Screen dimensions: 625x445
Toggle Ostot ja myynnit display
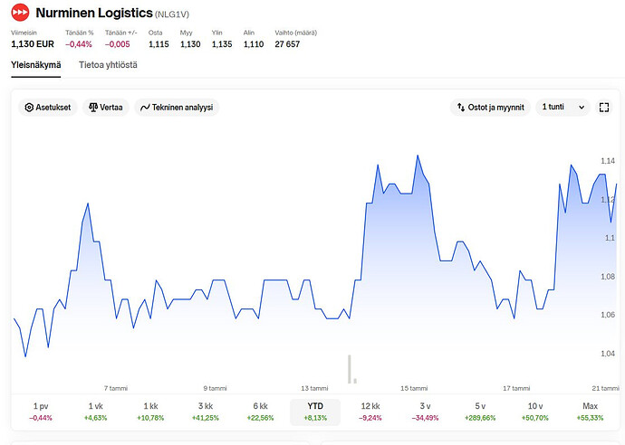(490, 108)
